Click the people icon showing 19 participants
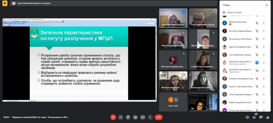Viewport: 273px width, 123px height. (254, 117)
